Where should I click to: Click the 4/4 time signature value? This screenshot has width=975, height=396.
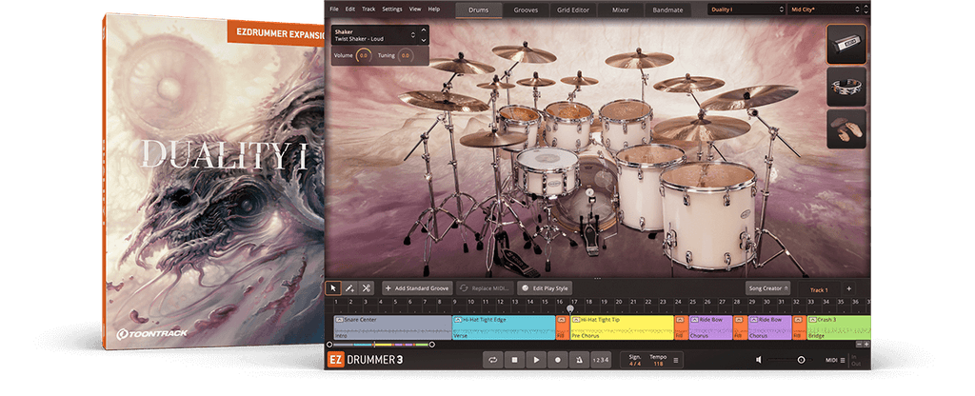pos(634,363)
